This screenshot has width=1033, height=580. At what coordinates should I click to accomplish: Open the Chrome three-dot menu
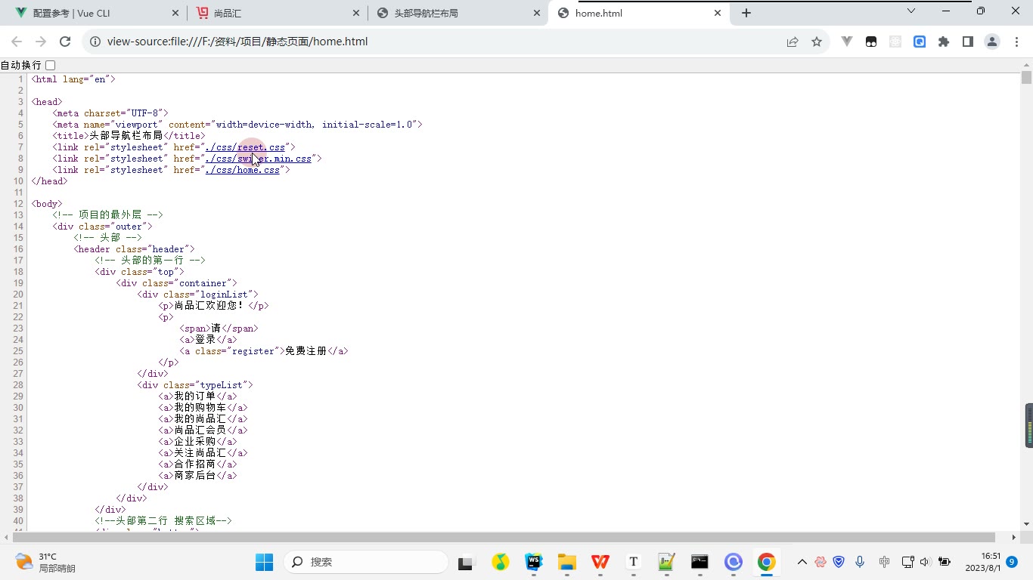click(x=1016, y=42)
